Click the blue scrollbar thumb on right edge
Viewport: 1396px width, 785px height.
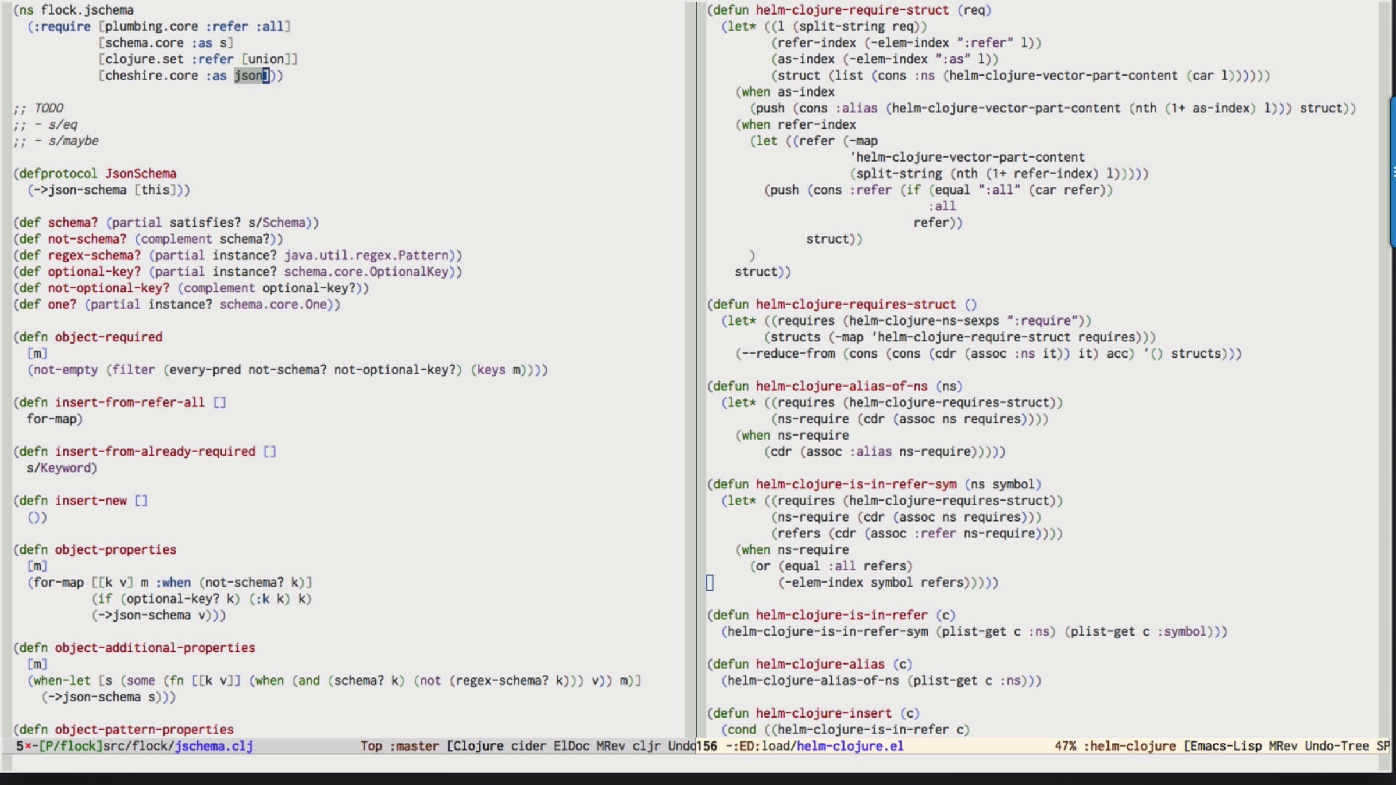[x=1392, y=172]
